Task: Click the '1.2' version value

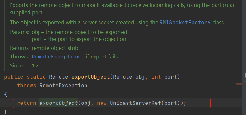Action: [x=35, y=65]
